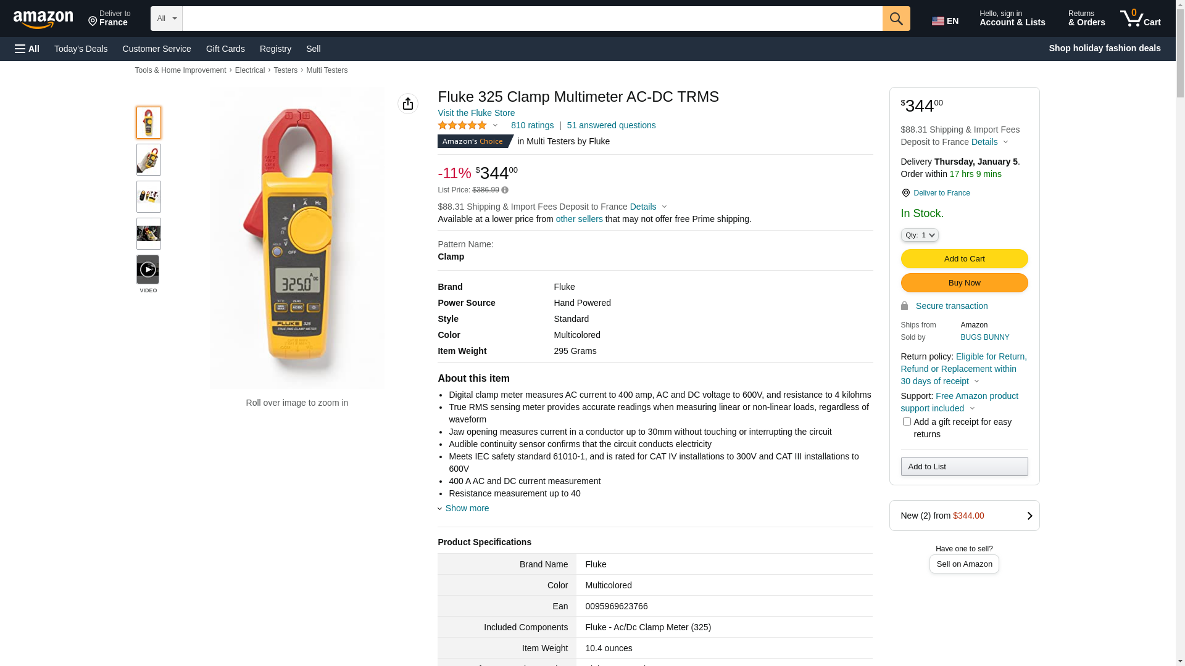The image size is (1185, 666).
Task: Open the Qty quantity dropdown
Action: click(920, 235)
